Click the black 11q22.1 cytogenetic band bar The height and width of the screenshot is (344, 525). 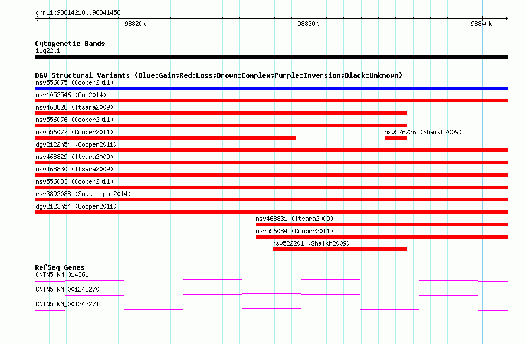271,57
